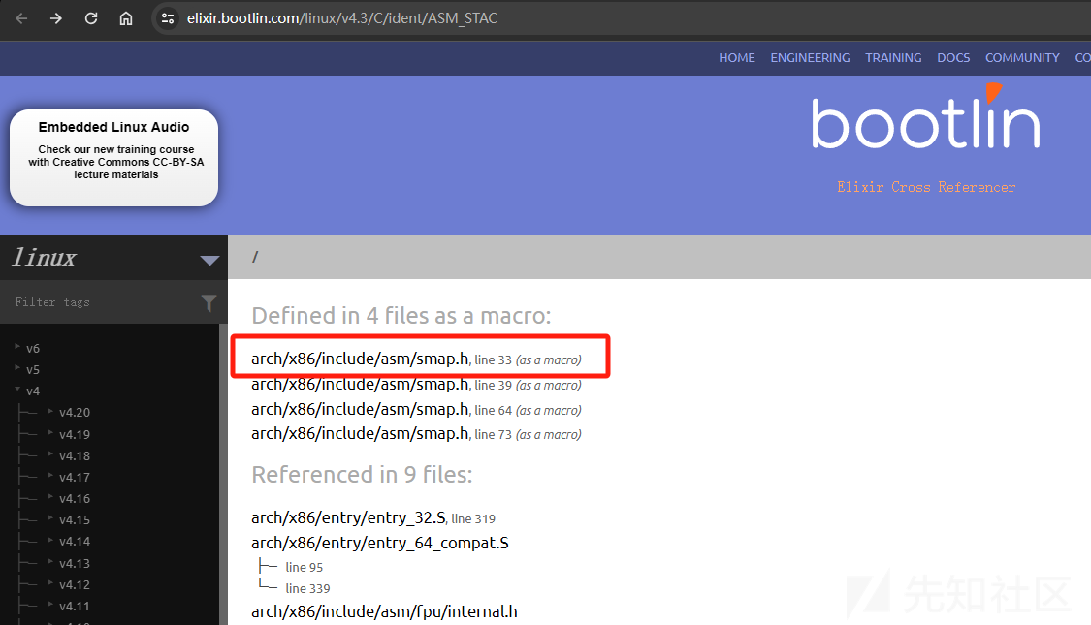
Task: Select the v4.12 tag
Action: point(75,584)
